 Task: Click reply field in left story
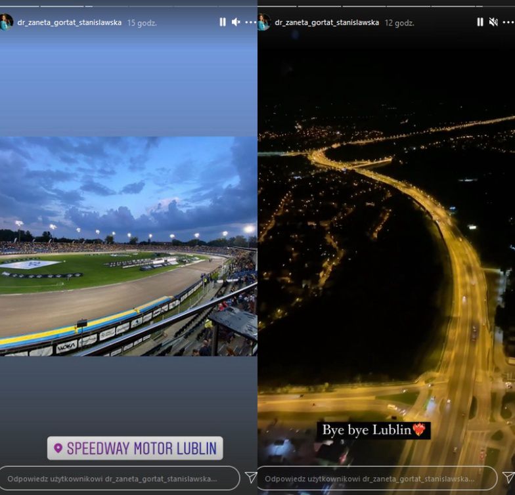pyautogui.click(x=120, y=479)
